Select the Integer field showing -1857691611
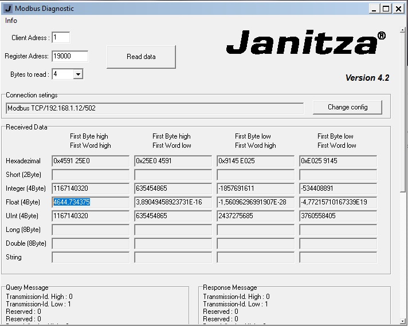 256,188
